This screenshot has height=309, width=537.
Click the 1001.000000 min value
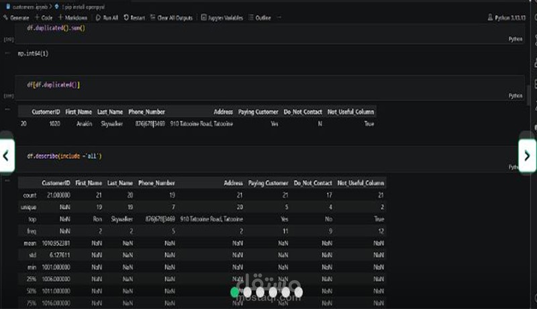tap(56, 267)
